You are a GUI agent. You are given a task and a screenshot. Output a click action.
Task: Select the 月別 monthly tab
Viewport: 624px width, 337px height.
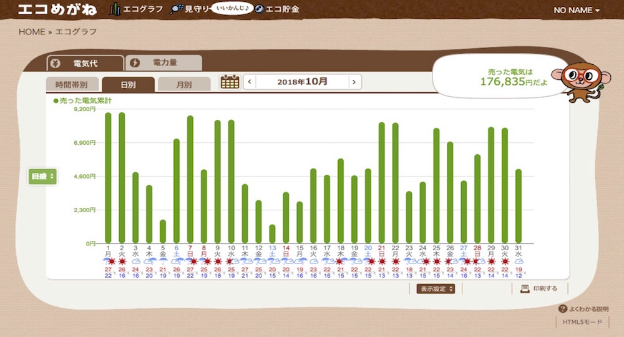183,85
